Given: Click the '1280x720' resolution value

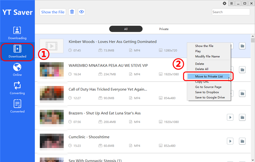Looking at the screenshot, I should point(171,50).
